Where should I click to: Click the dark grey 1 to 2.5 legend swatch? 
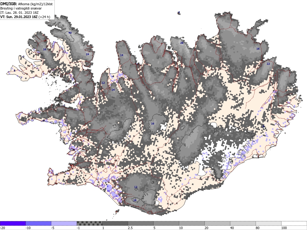pyautogui.click(x=115, y=223)
